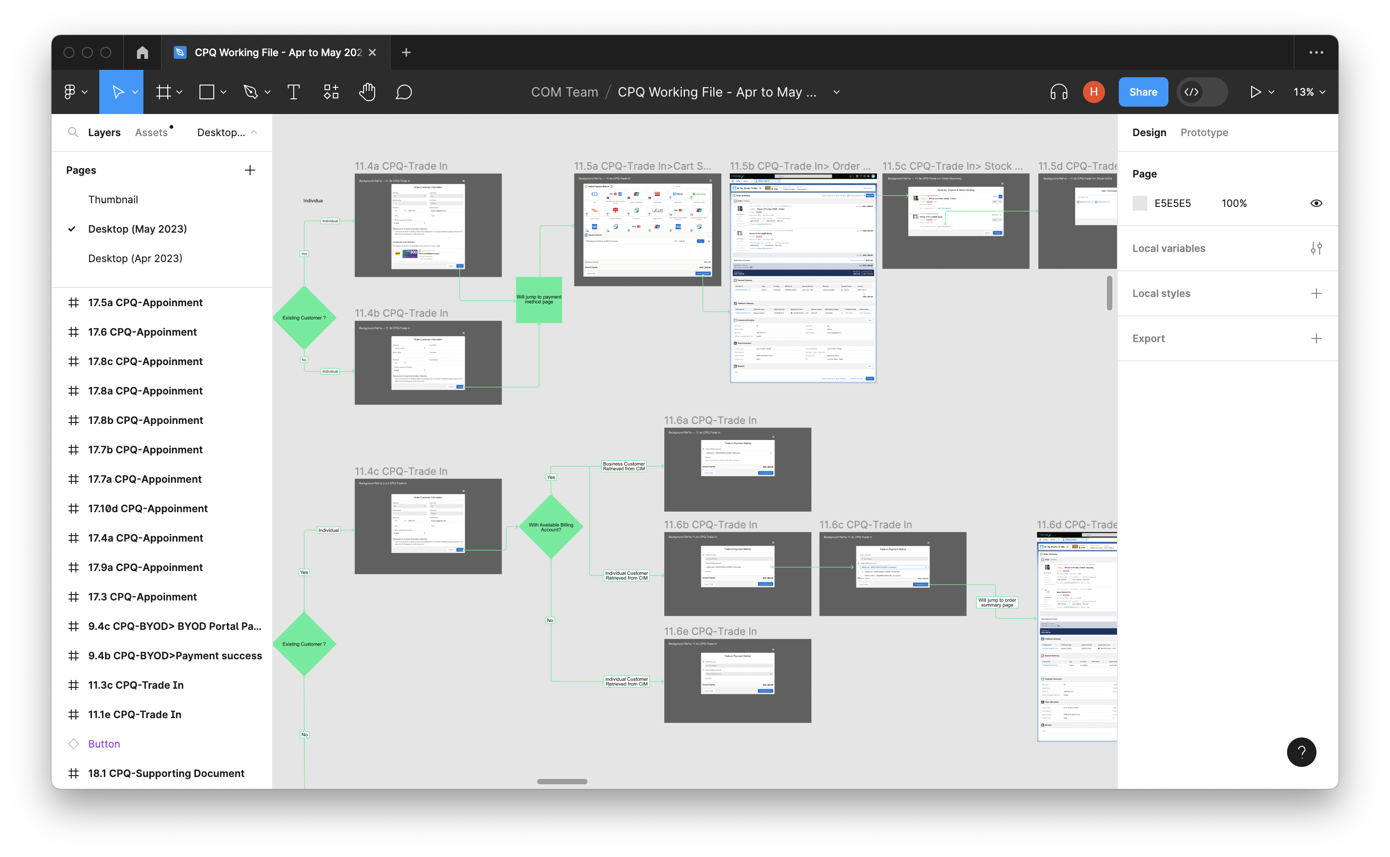Select layer 17.8c CPQ-Appoinment

pos(145,362)
